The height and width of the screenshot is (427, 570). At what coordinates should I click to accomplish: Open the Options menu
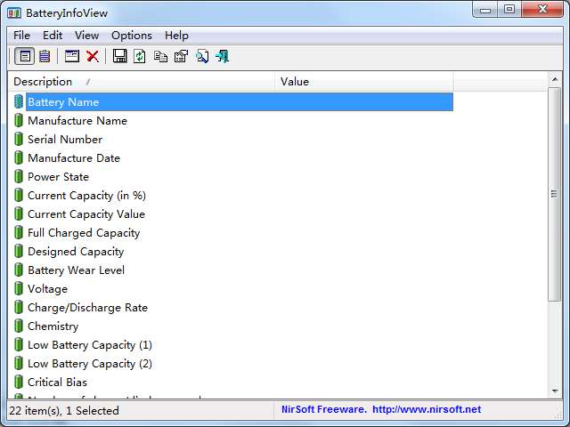coord(132,36)
